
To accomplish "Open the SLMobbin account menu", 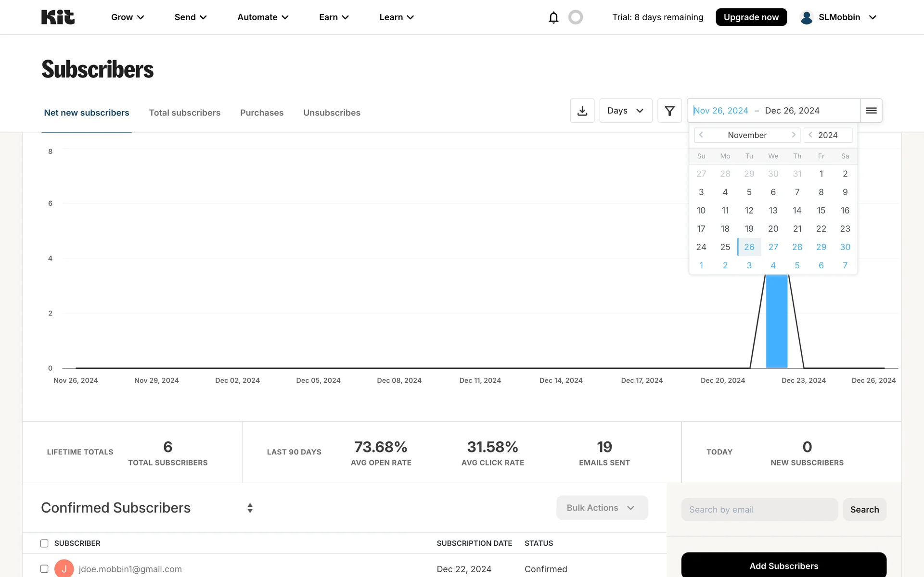I will (x=838, y=17).
